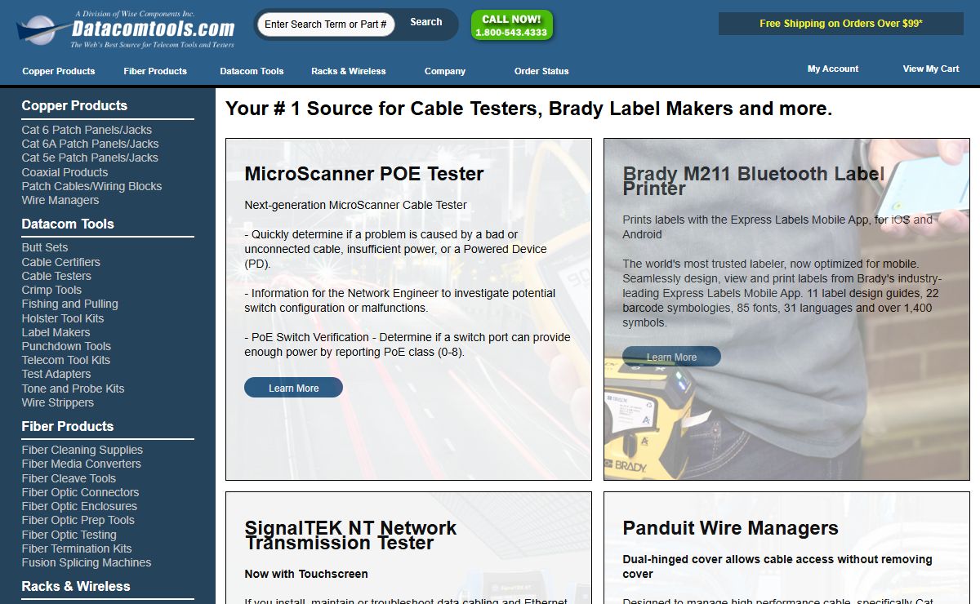The height and width of the screenshot is (604, 980).
Task: Click the Racks & Wireless sidebar heading
Action: tap(76, 586)
